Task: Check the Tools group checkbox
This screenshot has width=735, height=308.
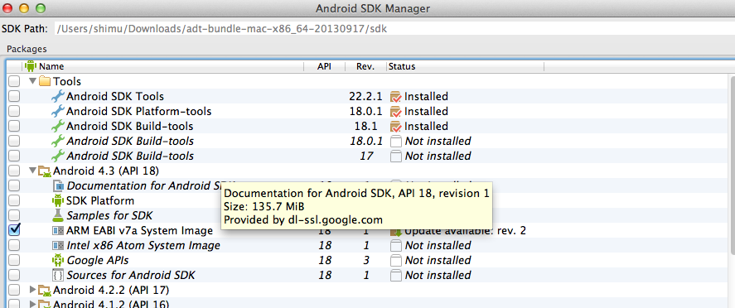Action: point(14,81)
